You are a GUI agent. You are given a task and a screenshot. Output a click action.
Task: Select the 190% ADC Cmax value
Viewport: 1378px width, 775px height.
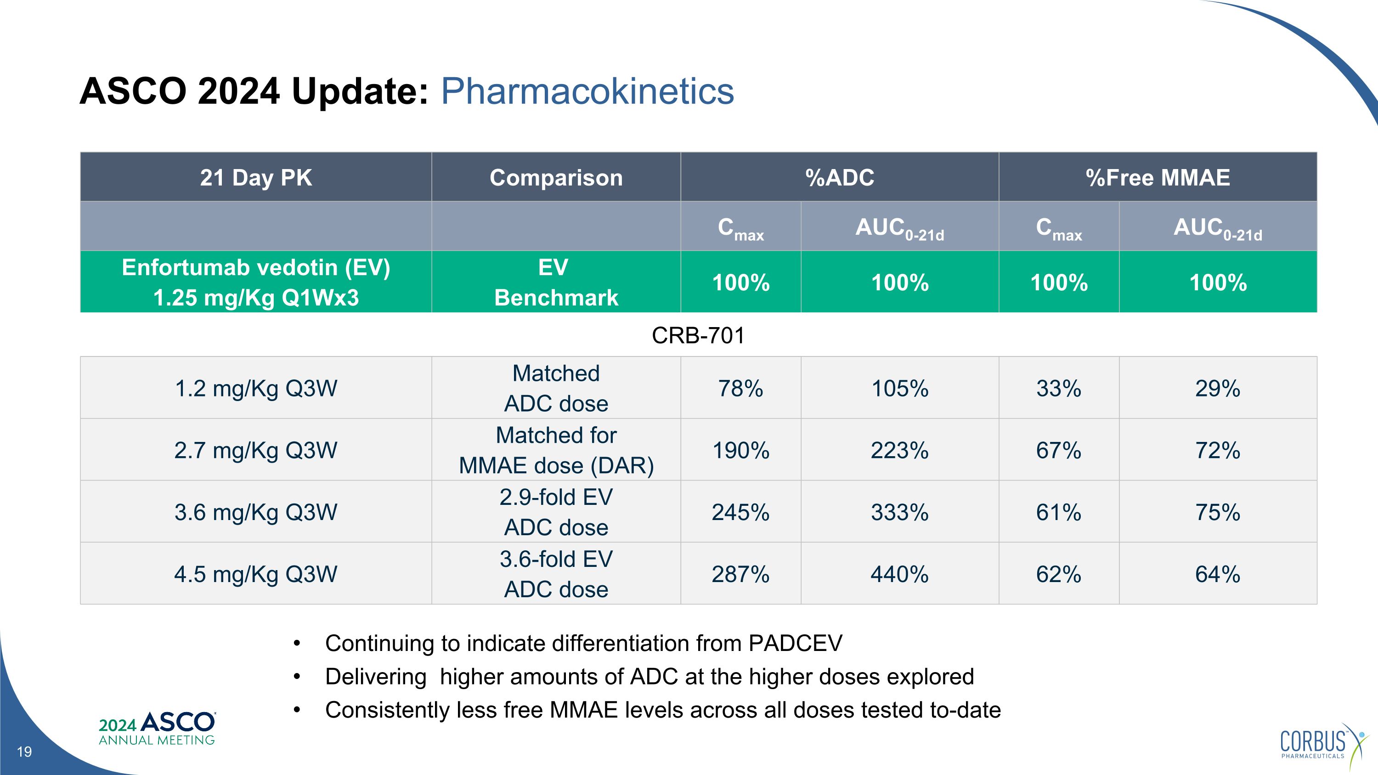tap(740, 450)
